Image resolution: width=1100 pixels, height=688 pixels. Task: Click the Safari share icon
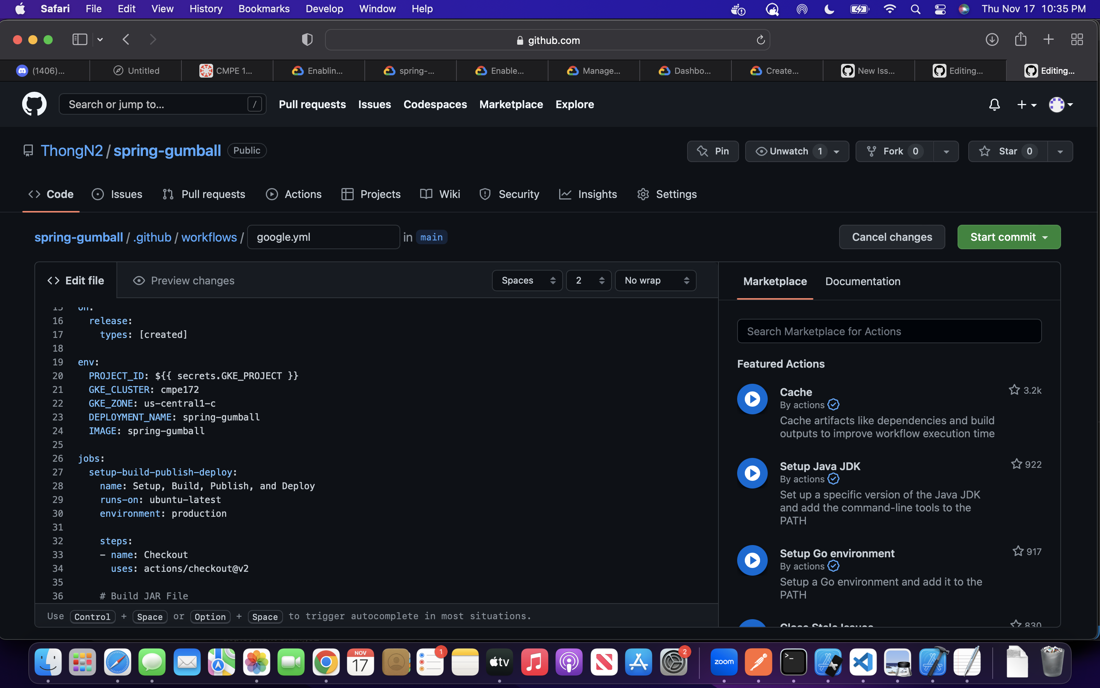pyautogui.click(x=1021, y=40)
